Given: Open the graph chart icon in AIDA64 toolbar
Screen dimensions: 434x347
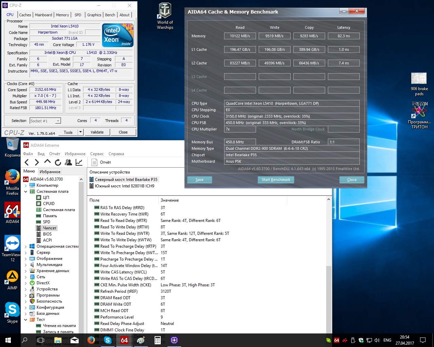Looking at the screenshot, I should coord(79,162).
